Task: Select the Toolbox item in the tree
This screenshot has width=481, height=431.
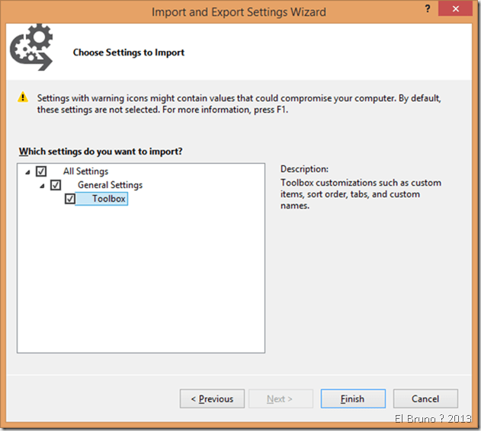Action: pyautogui.click(x=108, y=199)
